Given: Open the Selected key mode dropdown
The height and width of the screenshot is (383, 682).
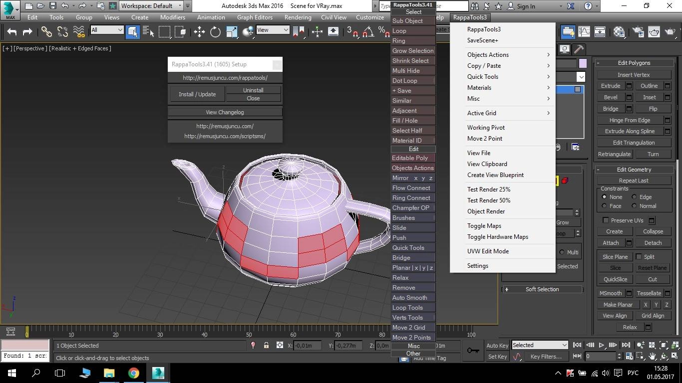Looking at the screenshot, I should pyautogui.click(x=540, y=345).
